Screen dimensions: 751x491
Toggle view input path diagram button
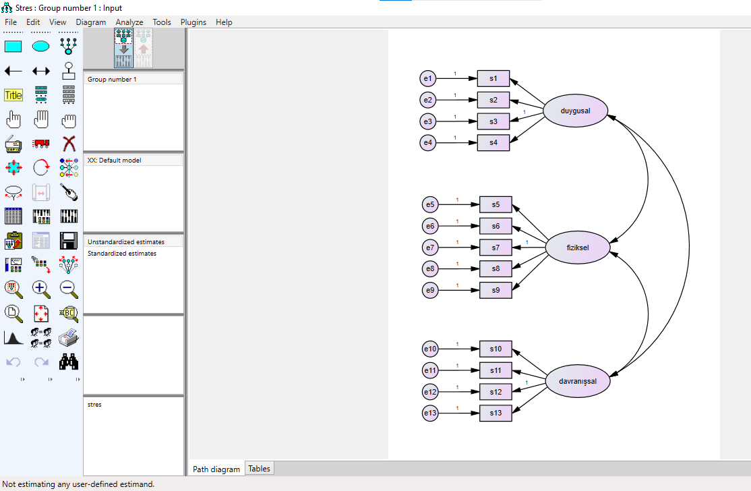pos(123,49)
